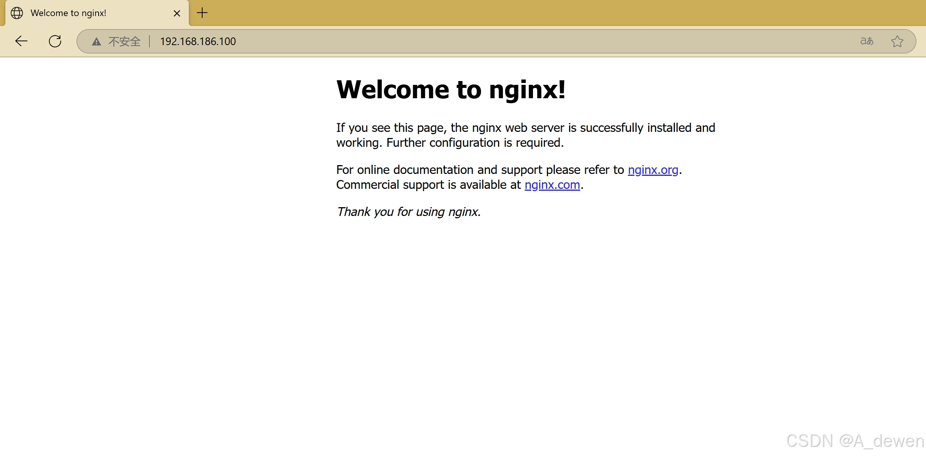
Task: Click the 192.168.186.100 address text
Action: [198, 41]
